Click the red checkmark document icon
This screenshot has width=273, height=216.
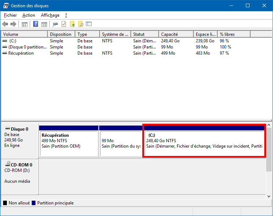(64, 24)
